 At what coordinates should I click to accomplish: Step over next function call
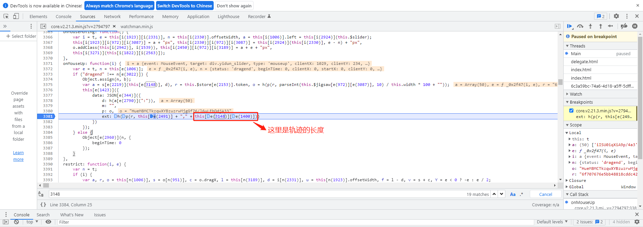[580, 26]
